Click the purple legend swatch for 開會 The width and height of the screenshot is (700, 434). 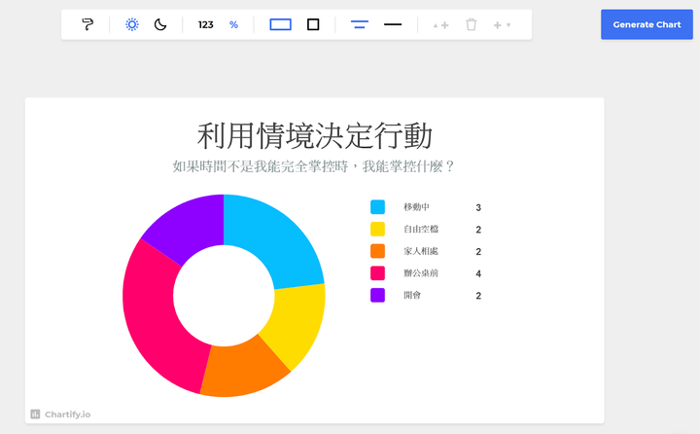click(377, 295)
